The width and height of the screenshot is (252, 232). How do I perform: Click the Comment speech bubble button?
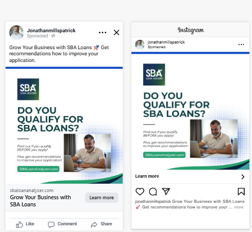pos(62,224)
